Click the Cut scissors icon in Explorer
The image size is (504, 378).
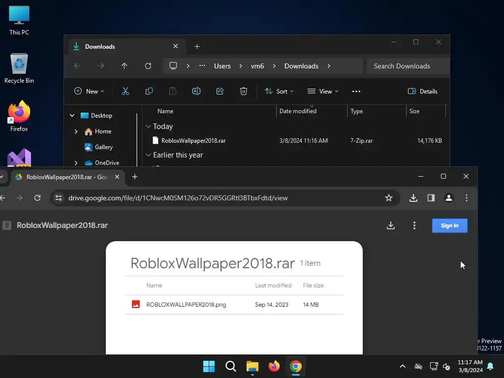(126, 91)
